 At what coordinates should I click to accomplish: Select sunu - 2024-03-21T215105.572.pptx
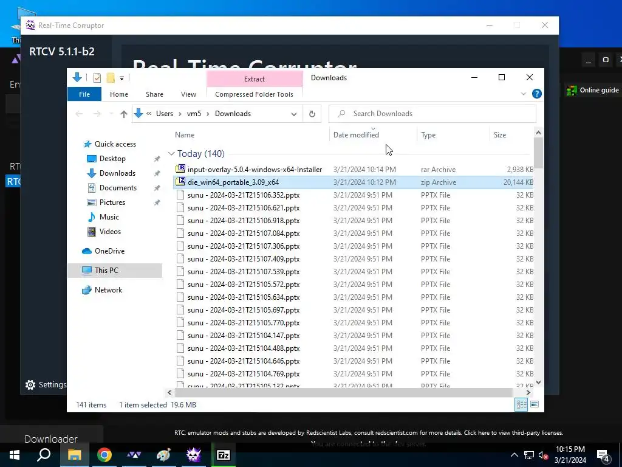pos(353,285)
